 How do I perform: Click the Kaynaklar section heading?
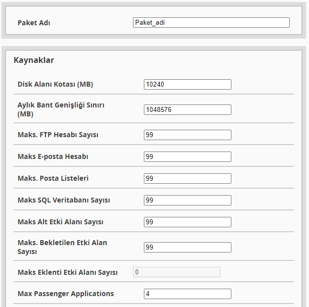pos(34,60)
